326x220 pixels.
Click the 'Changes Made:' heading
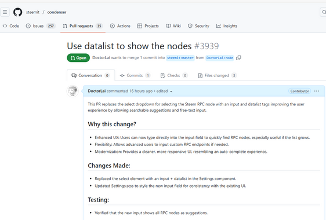[x=109, y=166]
